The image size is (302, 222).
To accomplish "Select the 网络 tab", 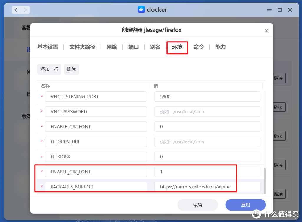I will pyautogui.click(x=112, y=47).
